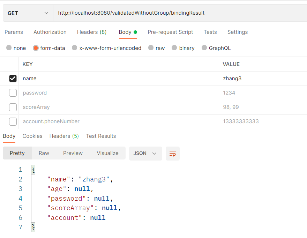
Task: Open the GET method dropdown
Action: coord(28,13)
